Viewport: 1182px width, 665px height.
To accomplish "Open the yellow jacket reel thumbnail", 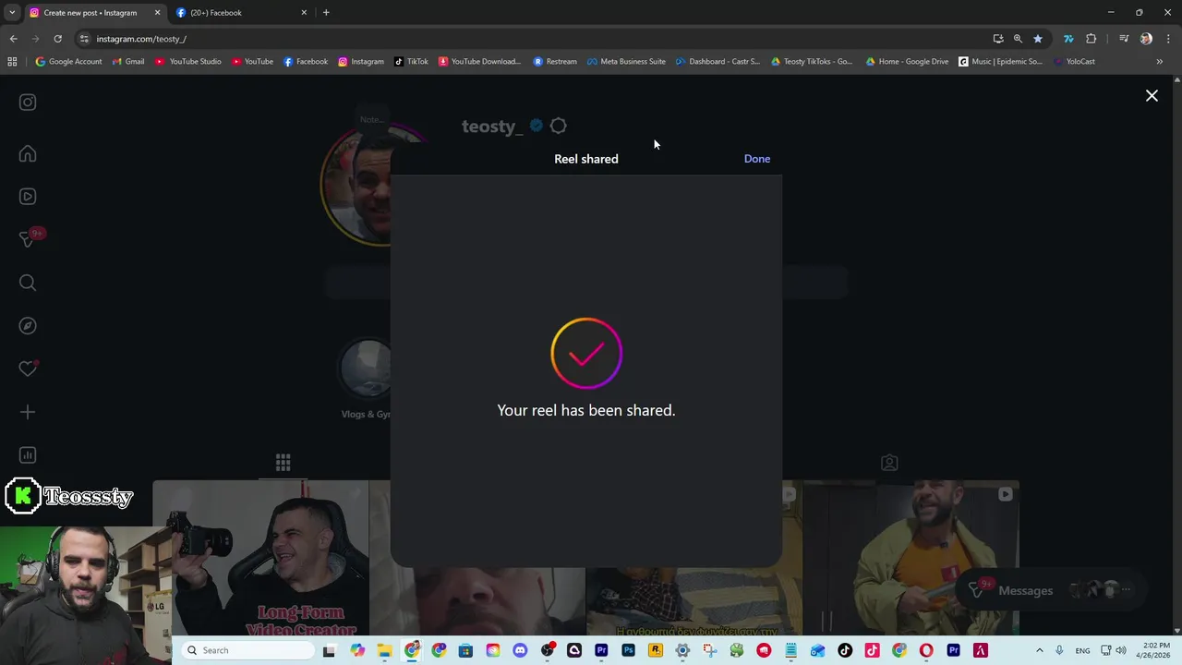I will click(x=911, y=558).
